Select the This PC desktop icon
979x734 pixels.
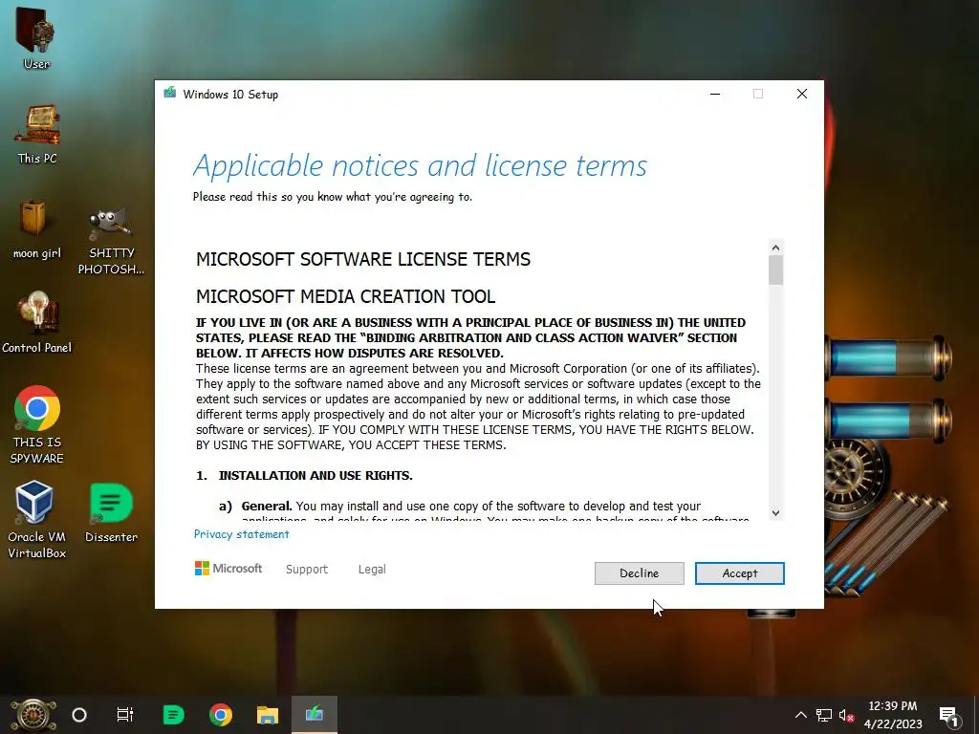point(37,134)
